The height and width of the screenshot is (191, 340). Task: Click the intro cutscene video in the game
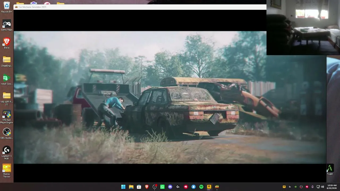[170, 97]
